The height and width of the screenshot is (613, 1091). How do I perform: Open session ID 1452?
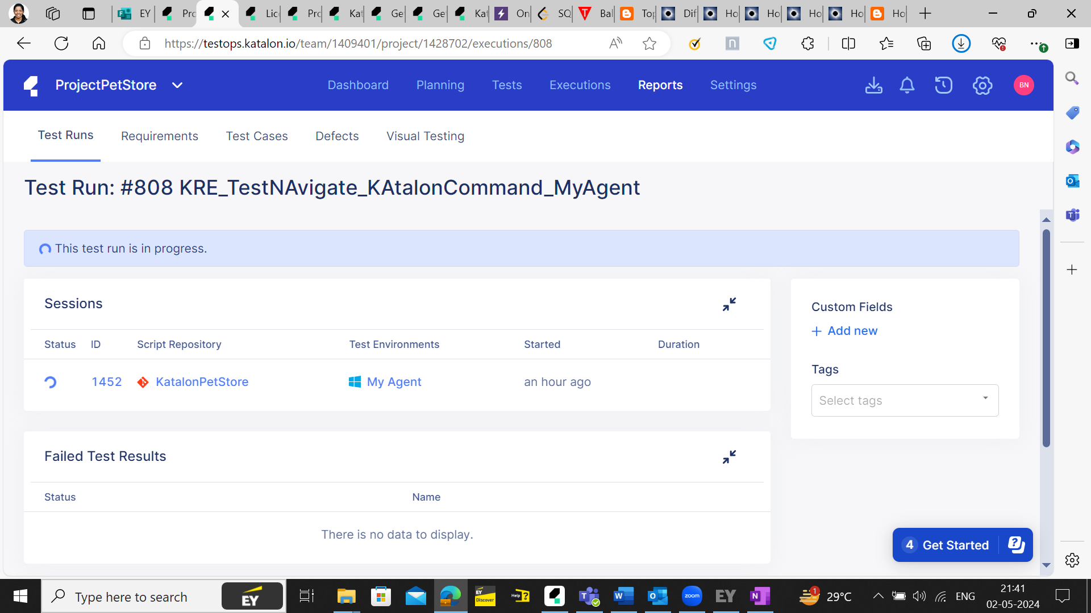pos(107,382)
